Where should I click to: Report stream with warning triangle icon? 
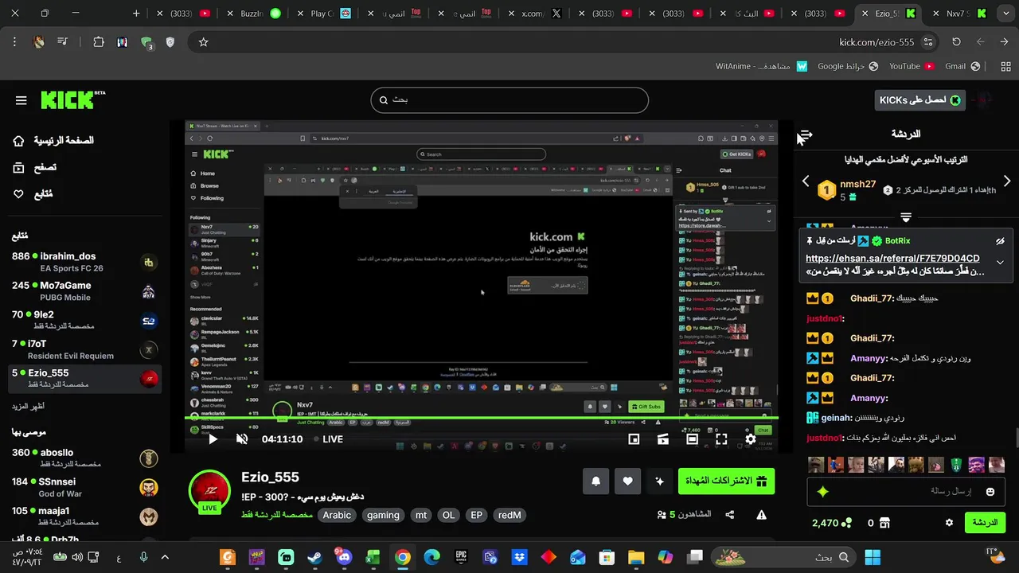click(x=762, y=515)
